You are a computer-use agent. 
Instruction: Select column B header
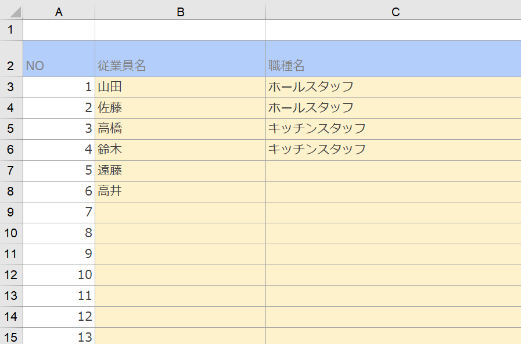coord(181,12)
